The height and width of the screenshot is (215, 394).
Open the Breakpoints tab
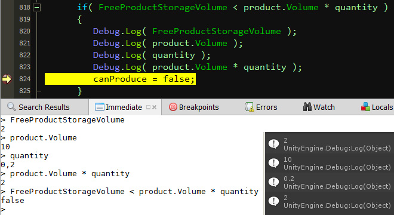click(x=194, y=107)
